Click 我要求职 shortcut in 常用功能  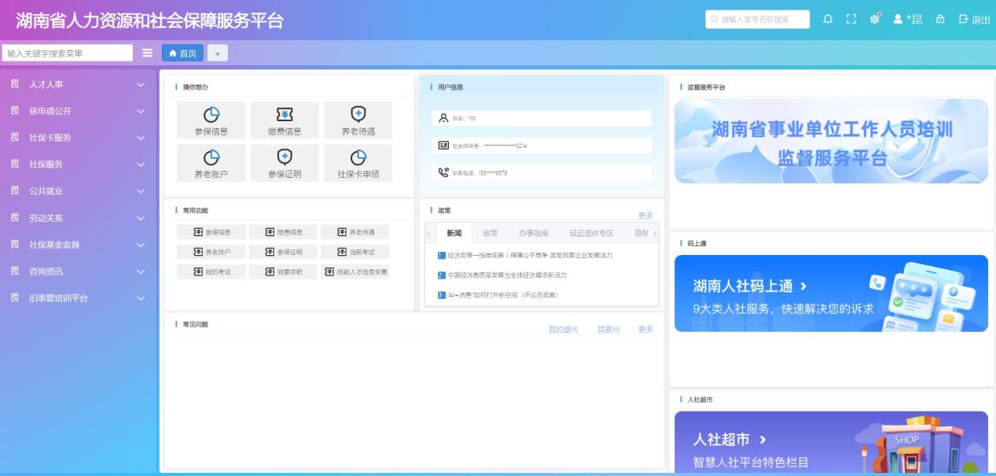pos(283,271)
